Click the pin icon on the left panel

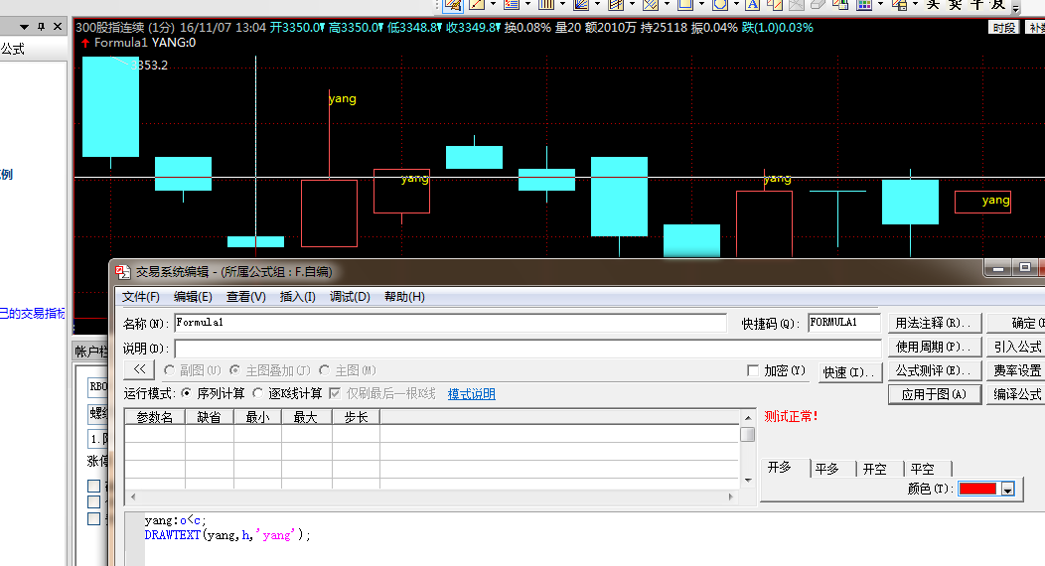pos(41,27)
